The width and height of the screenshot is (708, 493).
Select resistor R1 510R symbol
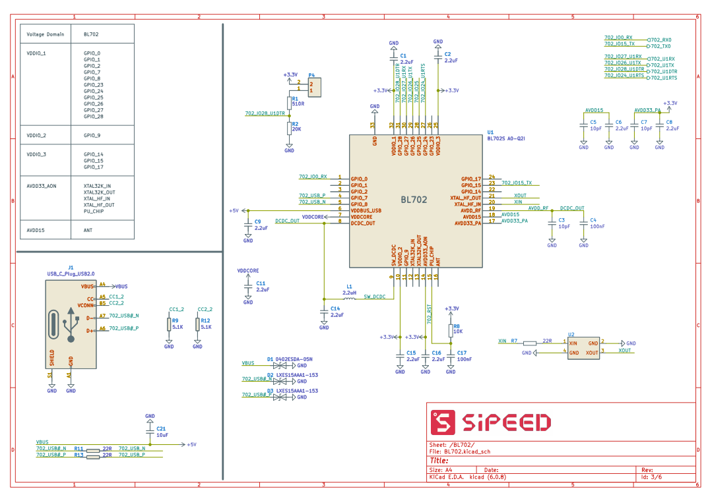click(290, 102)
